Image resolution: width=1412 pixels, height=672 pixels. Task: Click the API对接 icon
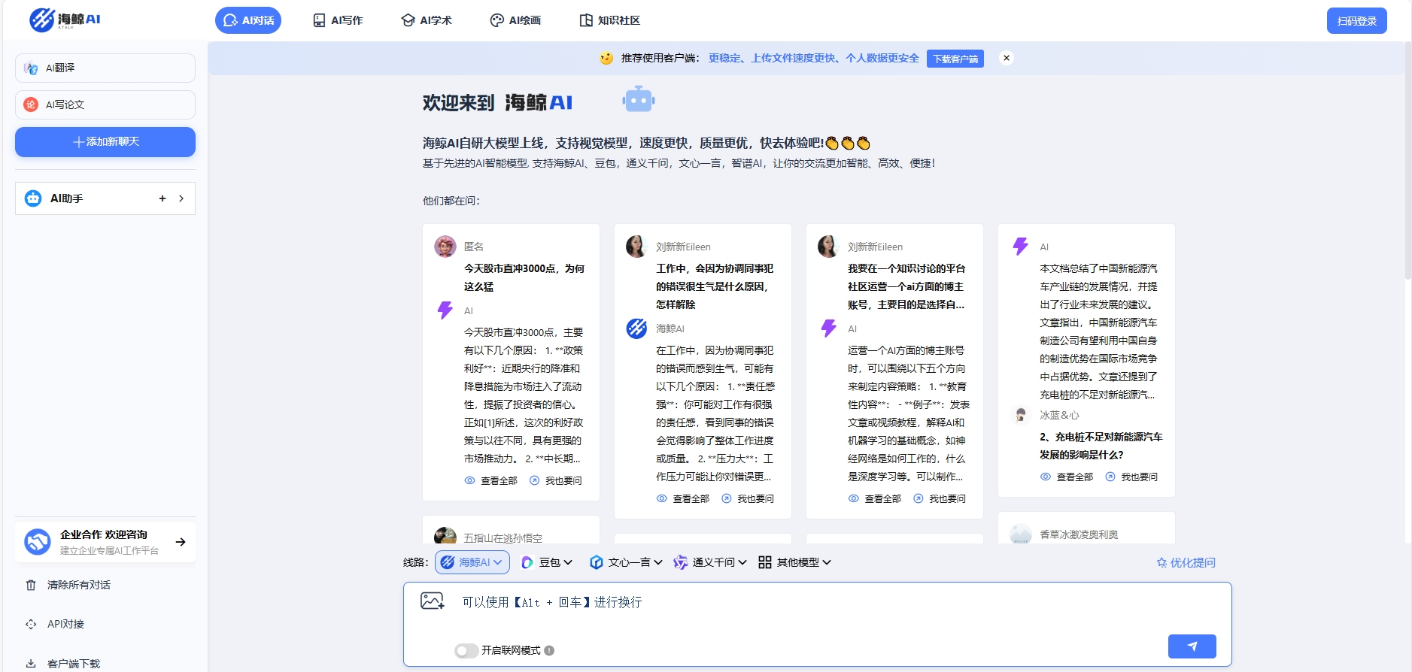pos(31,624)
